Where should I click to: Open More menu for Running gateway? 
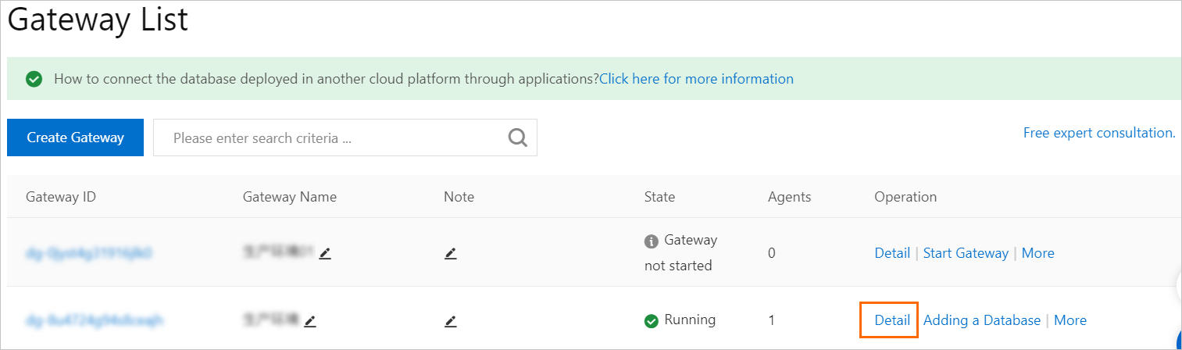click(1070, 320)
